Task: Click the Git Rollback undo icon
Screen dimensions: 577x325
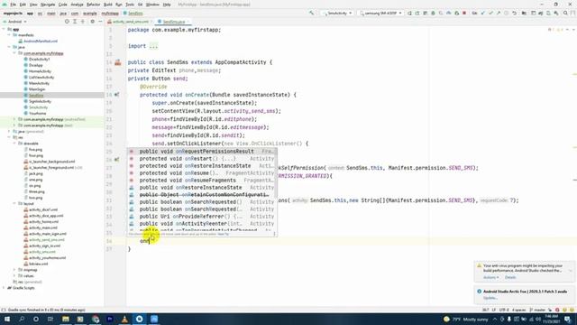Action: tap(515, 13)
